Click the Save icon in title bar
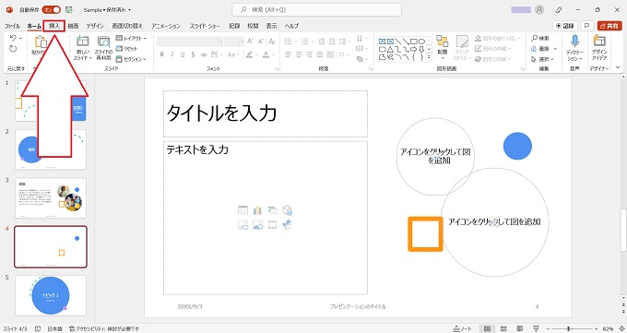 [69, 9]
